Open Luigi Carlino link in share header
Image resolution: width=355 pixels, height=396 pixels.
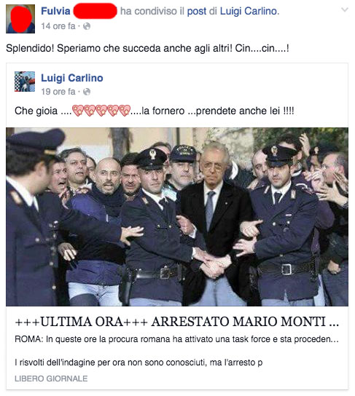249,12
